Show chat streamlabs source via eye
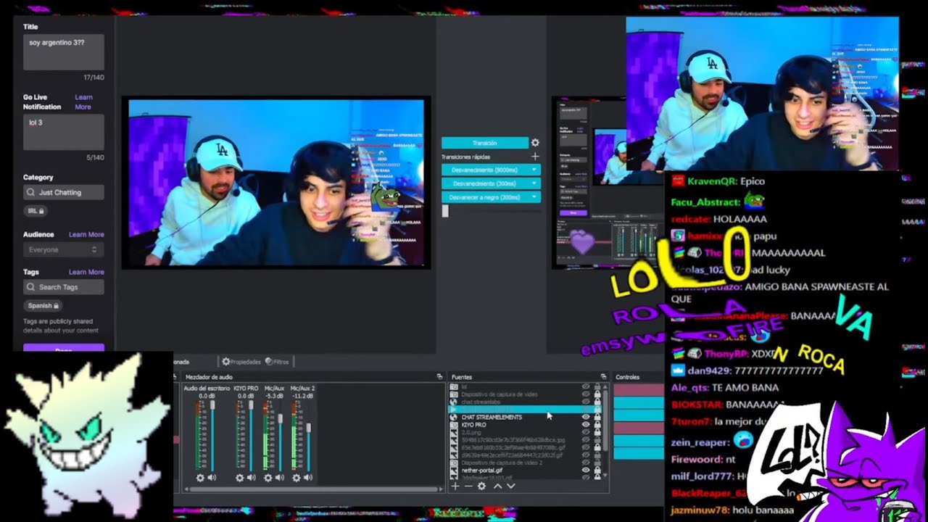This screenshot has height=522, width=928. (586, 402)
